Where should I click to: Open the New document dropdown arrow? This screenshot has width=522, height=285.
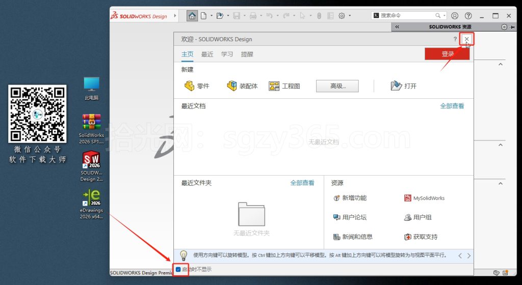pyautogui.click(x=212, y=16)
